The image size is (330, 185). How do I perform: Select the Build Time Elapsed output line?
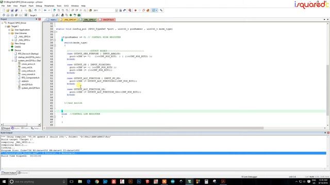coord(21,156)
